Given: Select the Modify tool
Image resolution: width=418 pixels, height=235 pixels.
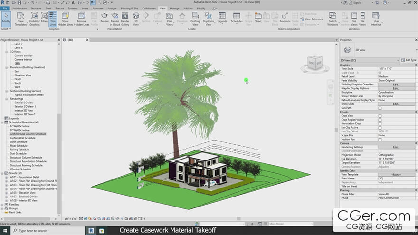Looking at the screenshot, I should point(6,19).
